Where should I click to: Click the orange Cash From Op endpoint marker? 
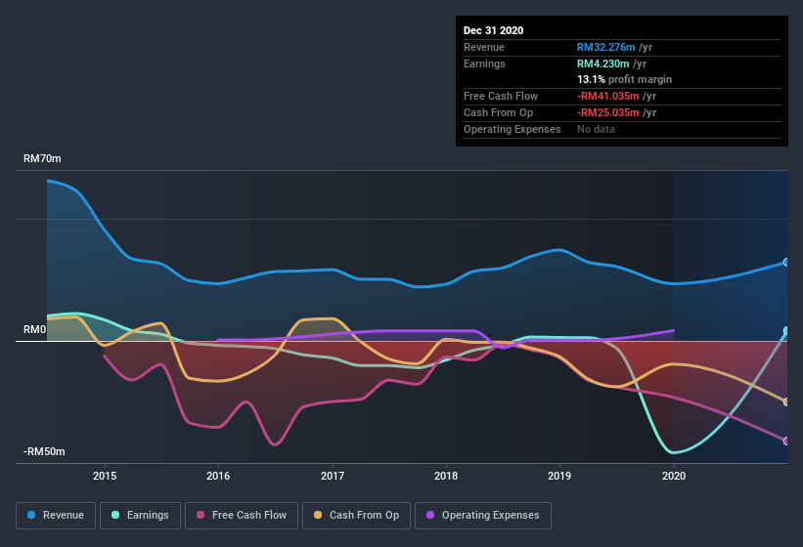point(786,401)
